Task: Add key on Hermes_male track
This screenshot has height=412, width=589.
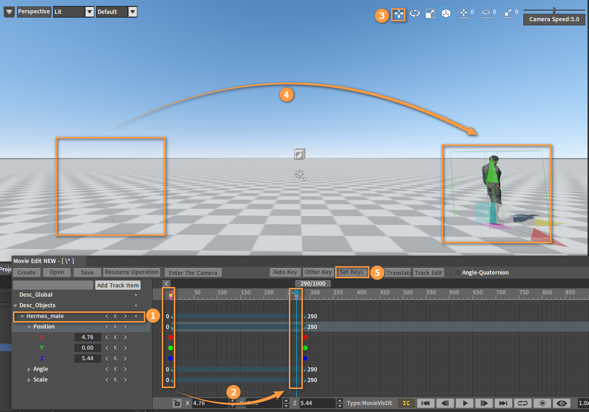Action: (116, 316)
